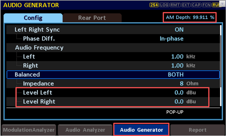Select the Audio Generator button
This screenshot has height=136, width=226.
[141, 130]
